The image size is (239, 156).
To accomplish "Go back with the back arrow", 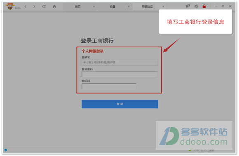I will [x=26, y=7].
